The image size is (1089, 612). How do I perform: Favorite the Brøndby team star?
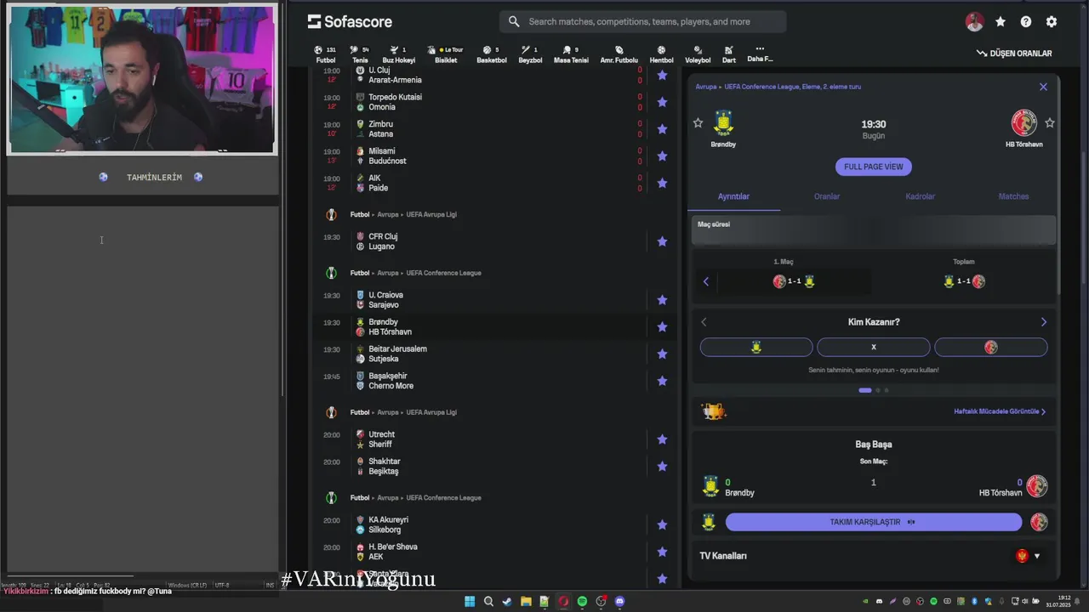pyautogui.click(x=698, y=123)
